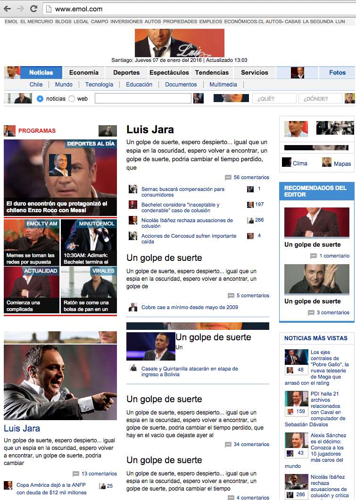The height and width of the screenshot is (500, 356).
Task: Click the search button icon next to search box
Action: 199,98
